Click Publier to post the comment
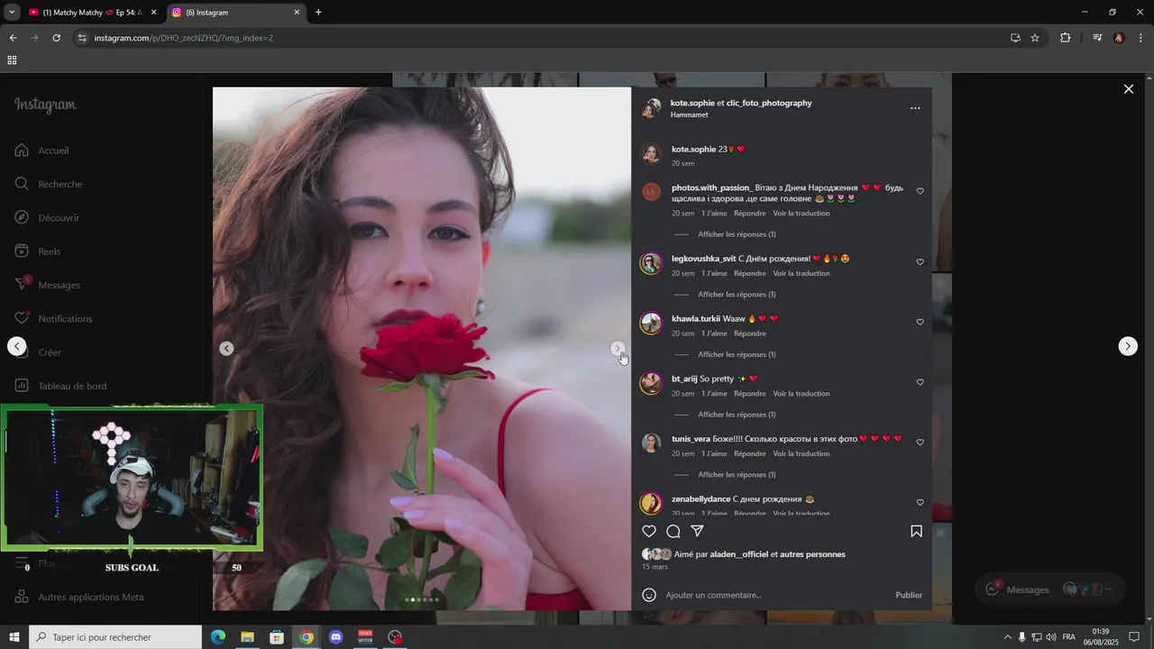 pos(909,595)
